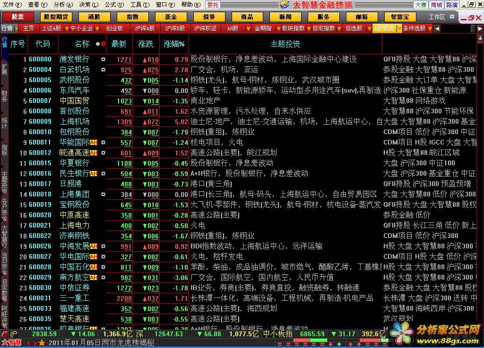Image resolution: width=484 pixels, height=348 pixels.
Task: Click the AH badge on 中海发展
Action: pos(94,246)
